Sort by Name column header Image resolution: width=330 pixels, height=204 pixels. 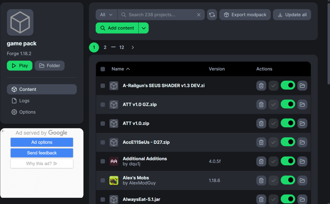121,69
